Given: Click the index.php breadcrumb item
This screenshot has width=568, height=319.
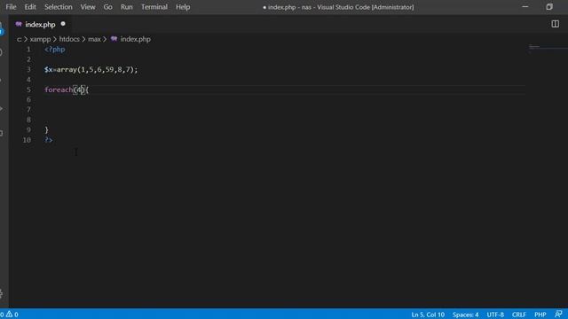Looking at the screenshot, I should [135, 39].
